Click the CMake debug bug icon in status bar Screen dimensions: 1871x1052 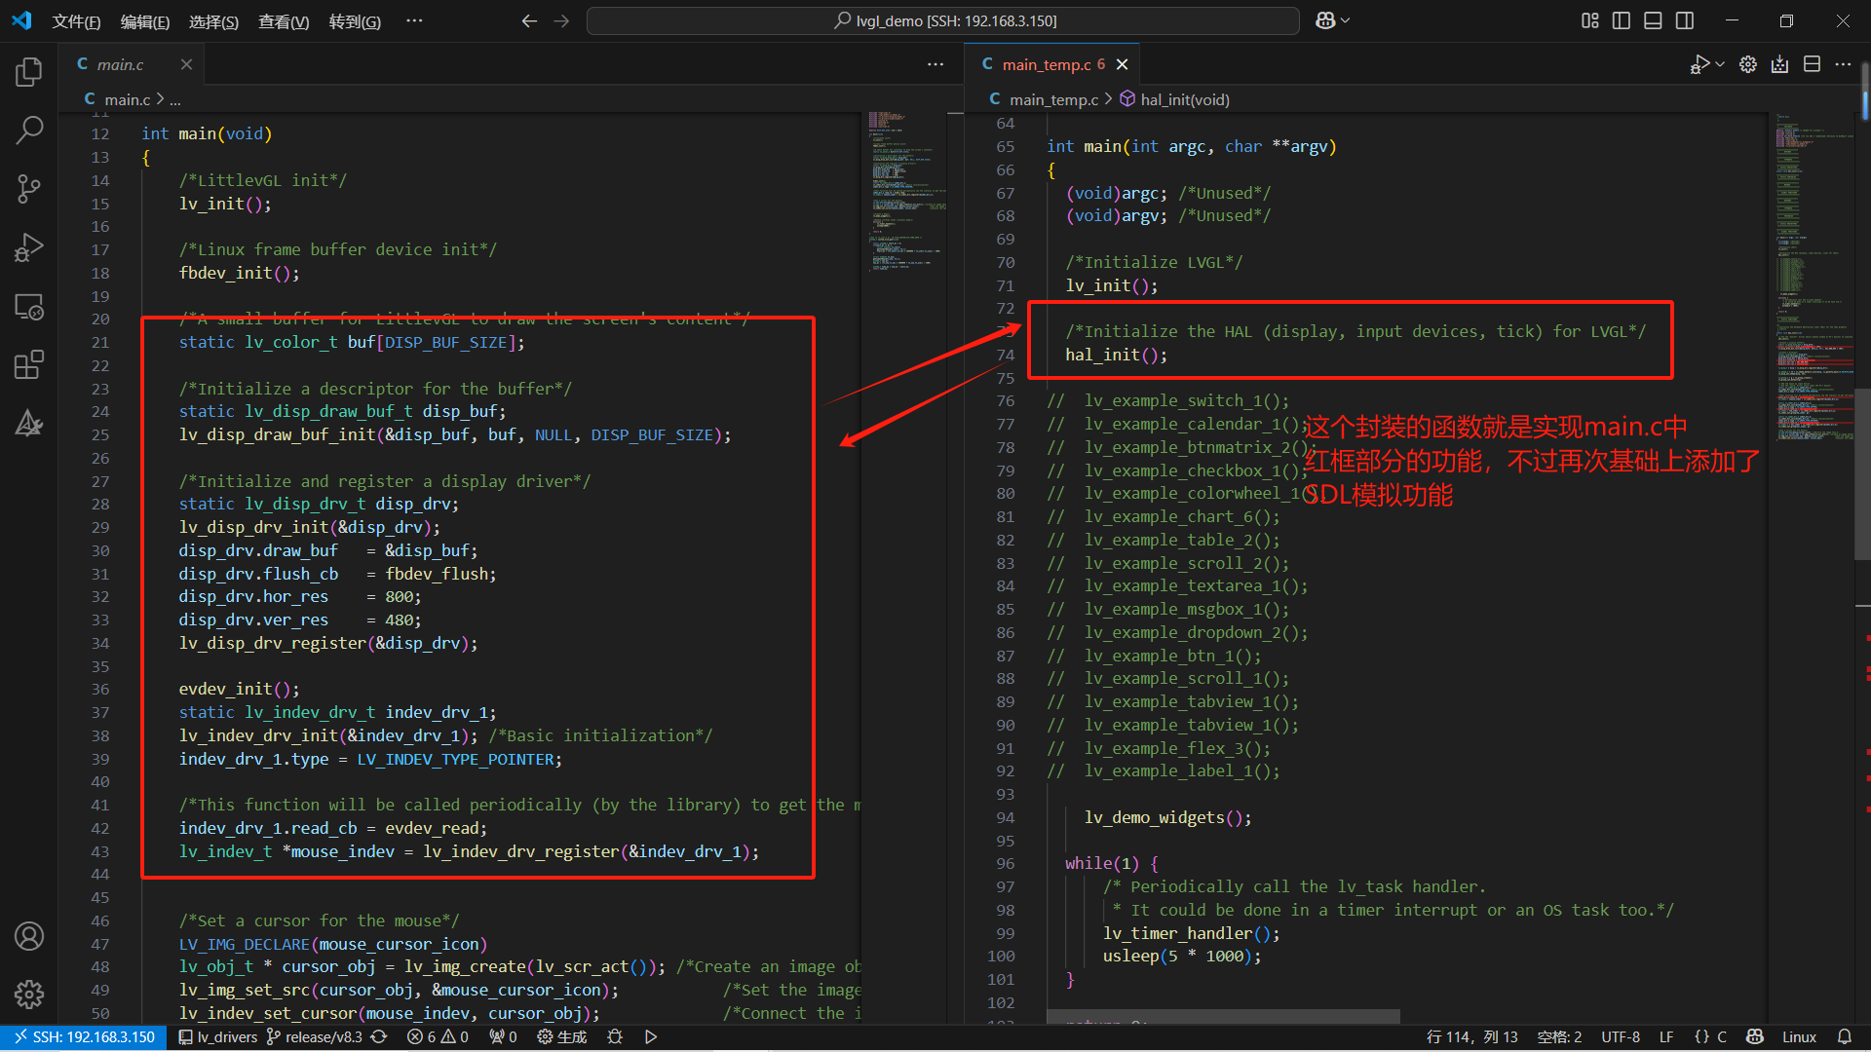tap(615, 1037)
